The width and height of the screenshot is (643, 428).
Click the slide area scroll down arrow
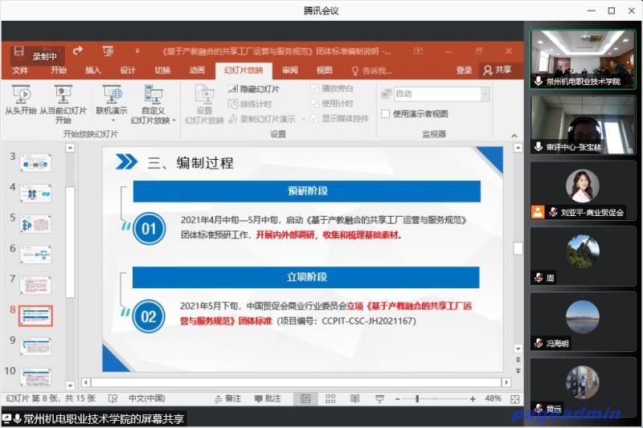(x=518, y=349)
